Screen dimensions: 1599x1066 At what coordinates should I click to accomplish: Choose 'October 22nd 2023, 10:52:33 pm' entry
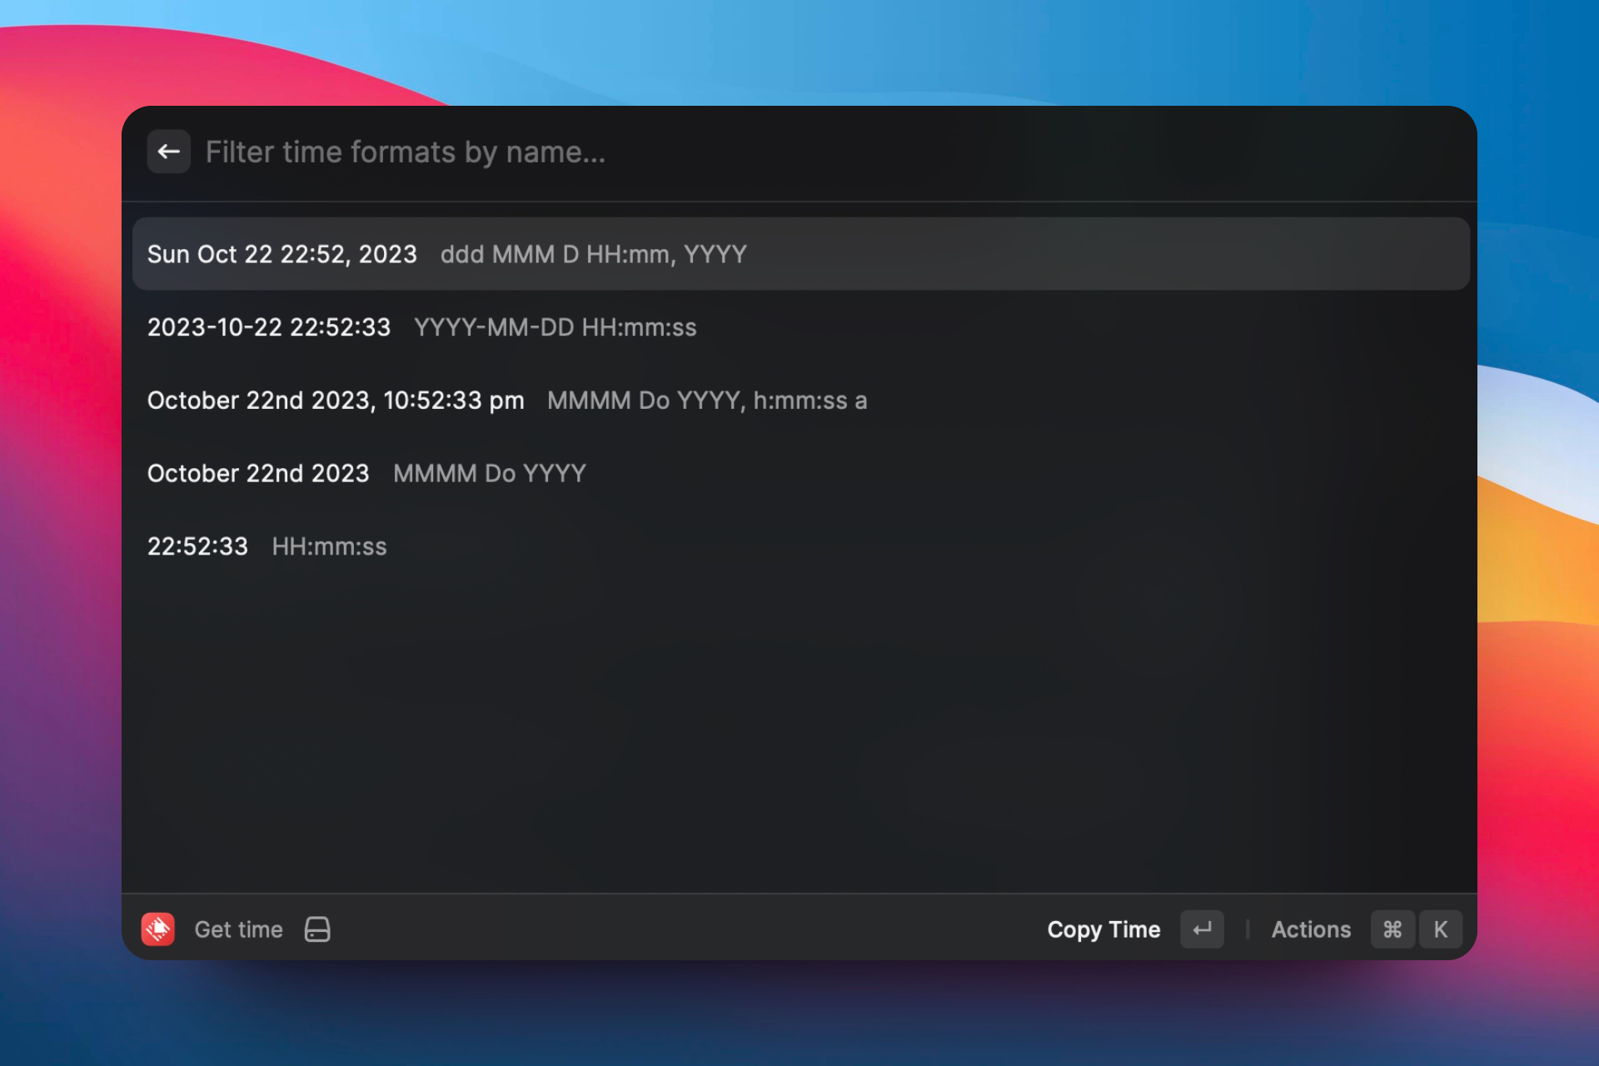[x=336, y=401]
